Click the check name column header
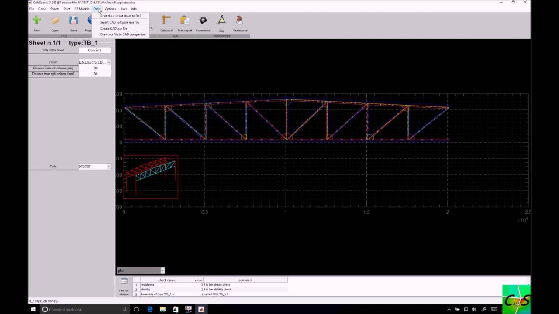Screen dimensions: 559x314 [x=166, y=280]
